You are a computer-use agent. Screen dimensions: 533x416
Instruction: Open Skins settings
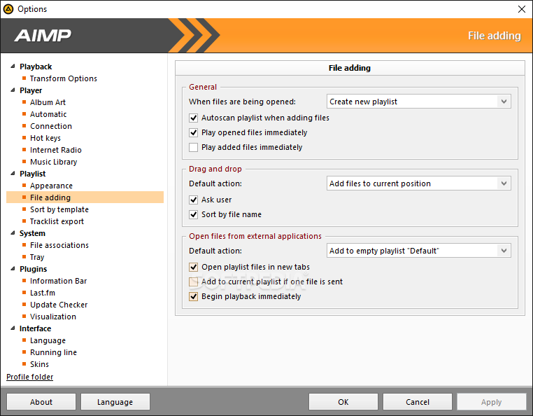point(39,365)
